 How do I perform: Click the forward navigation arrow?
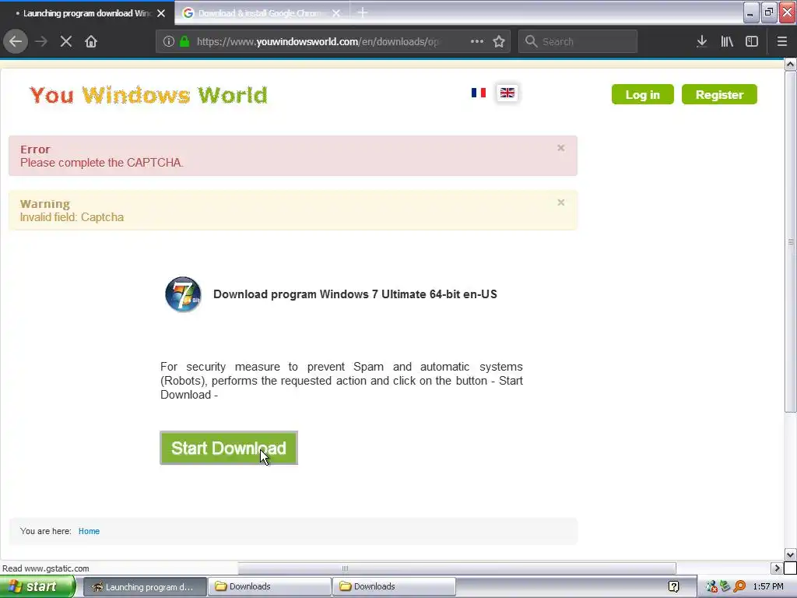tap(41, 42)
